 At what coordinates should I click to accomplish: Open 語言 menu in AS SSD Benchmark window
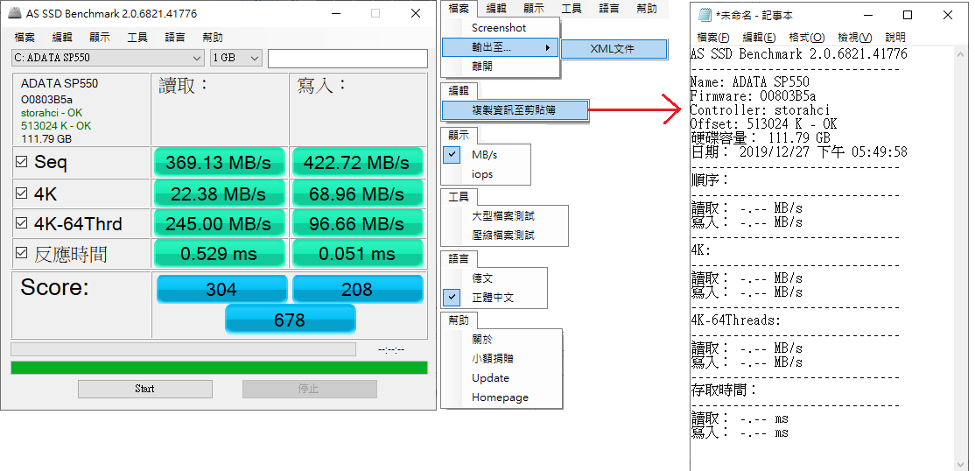pyautogui.click(x=175, y=38)
